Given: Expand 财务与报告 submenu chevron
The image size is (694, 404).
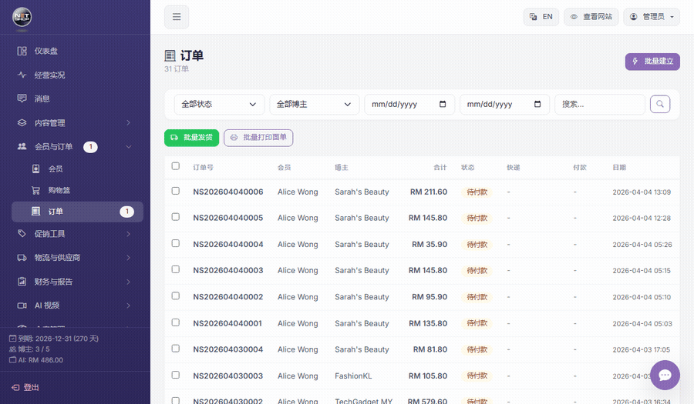Looking at the screenshot, I should click(x=128, y=282).
